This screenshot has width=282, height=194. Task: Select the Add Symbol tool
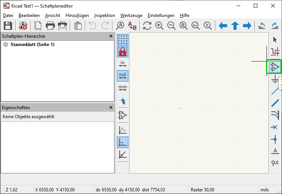(x=275, y=67)
